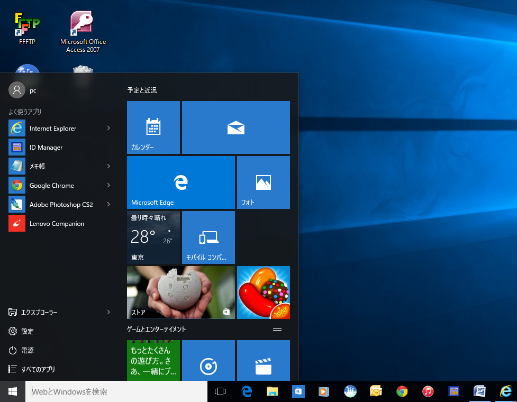517x402 pixels.
Task: Open ID Manager from the taskbar
Action: pos(453,391)
